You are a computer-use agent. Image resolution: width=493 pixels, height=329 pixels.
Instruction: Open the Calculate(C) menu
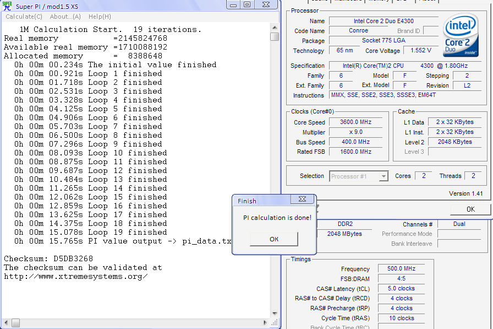24,17
